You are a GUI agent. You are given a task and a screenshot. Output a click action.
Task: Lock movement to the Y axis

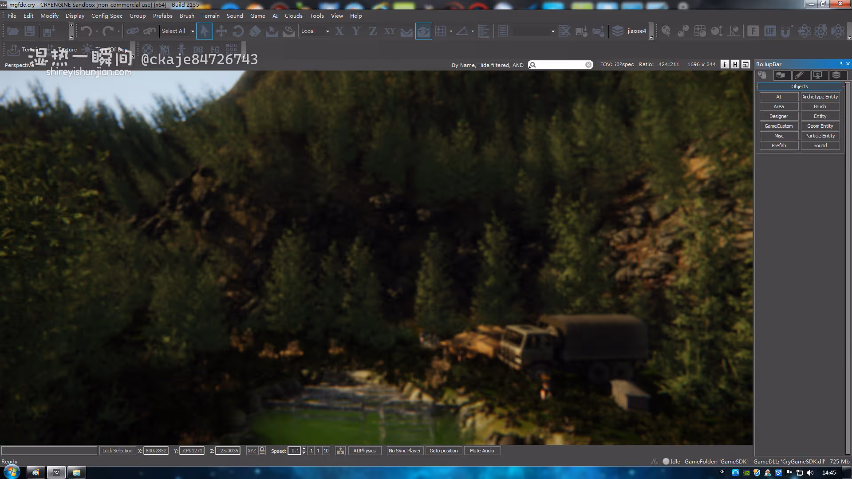tap(356, 31)
